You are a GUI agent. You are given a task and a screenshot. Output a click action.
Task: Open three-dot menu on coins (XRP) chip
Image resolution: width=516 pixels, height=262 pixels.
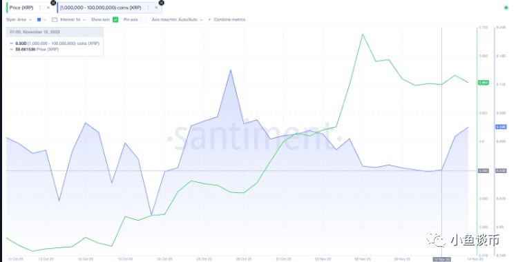click(148, 8)
